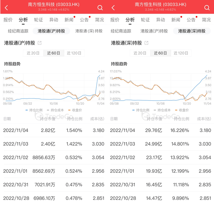Image resolution: width=214 pixels, height=204 pixels.
Task: Choose 近60日 range in the left panel
Action: 54,53
